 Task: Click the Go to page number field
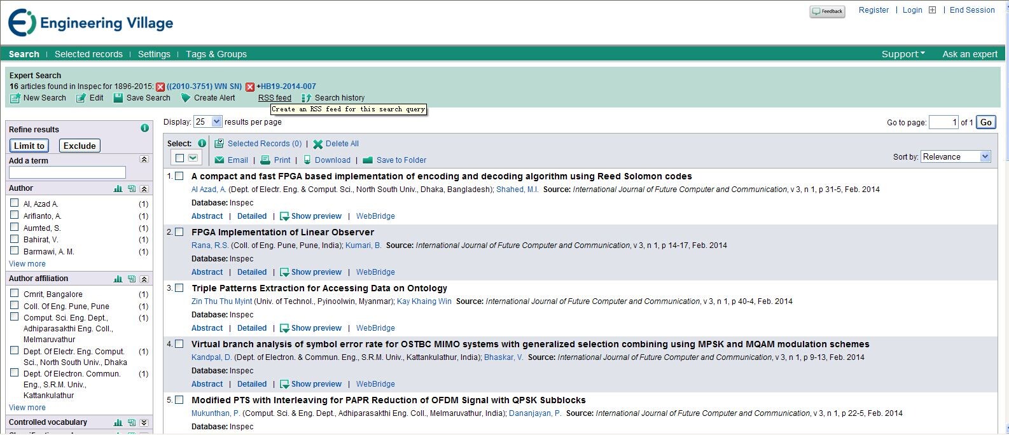click(x=943, y=122)
